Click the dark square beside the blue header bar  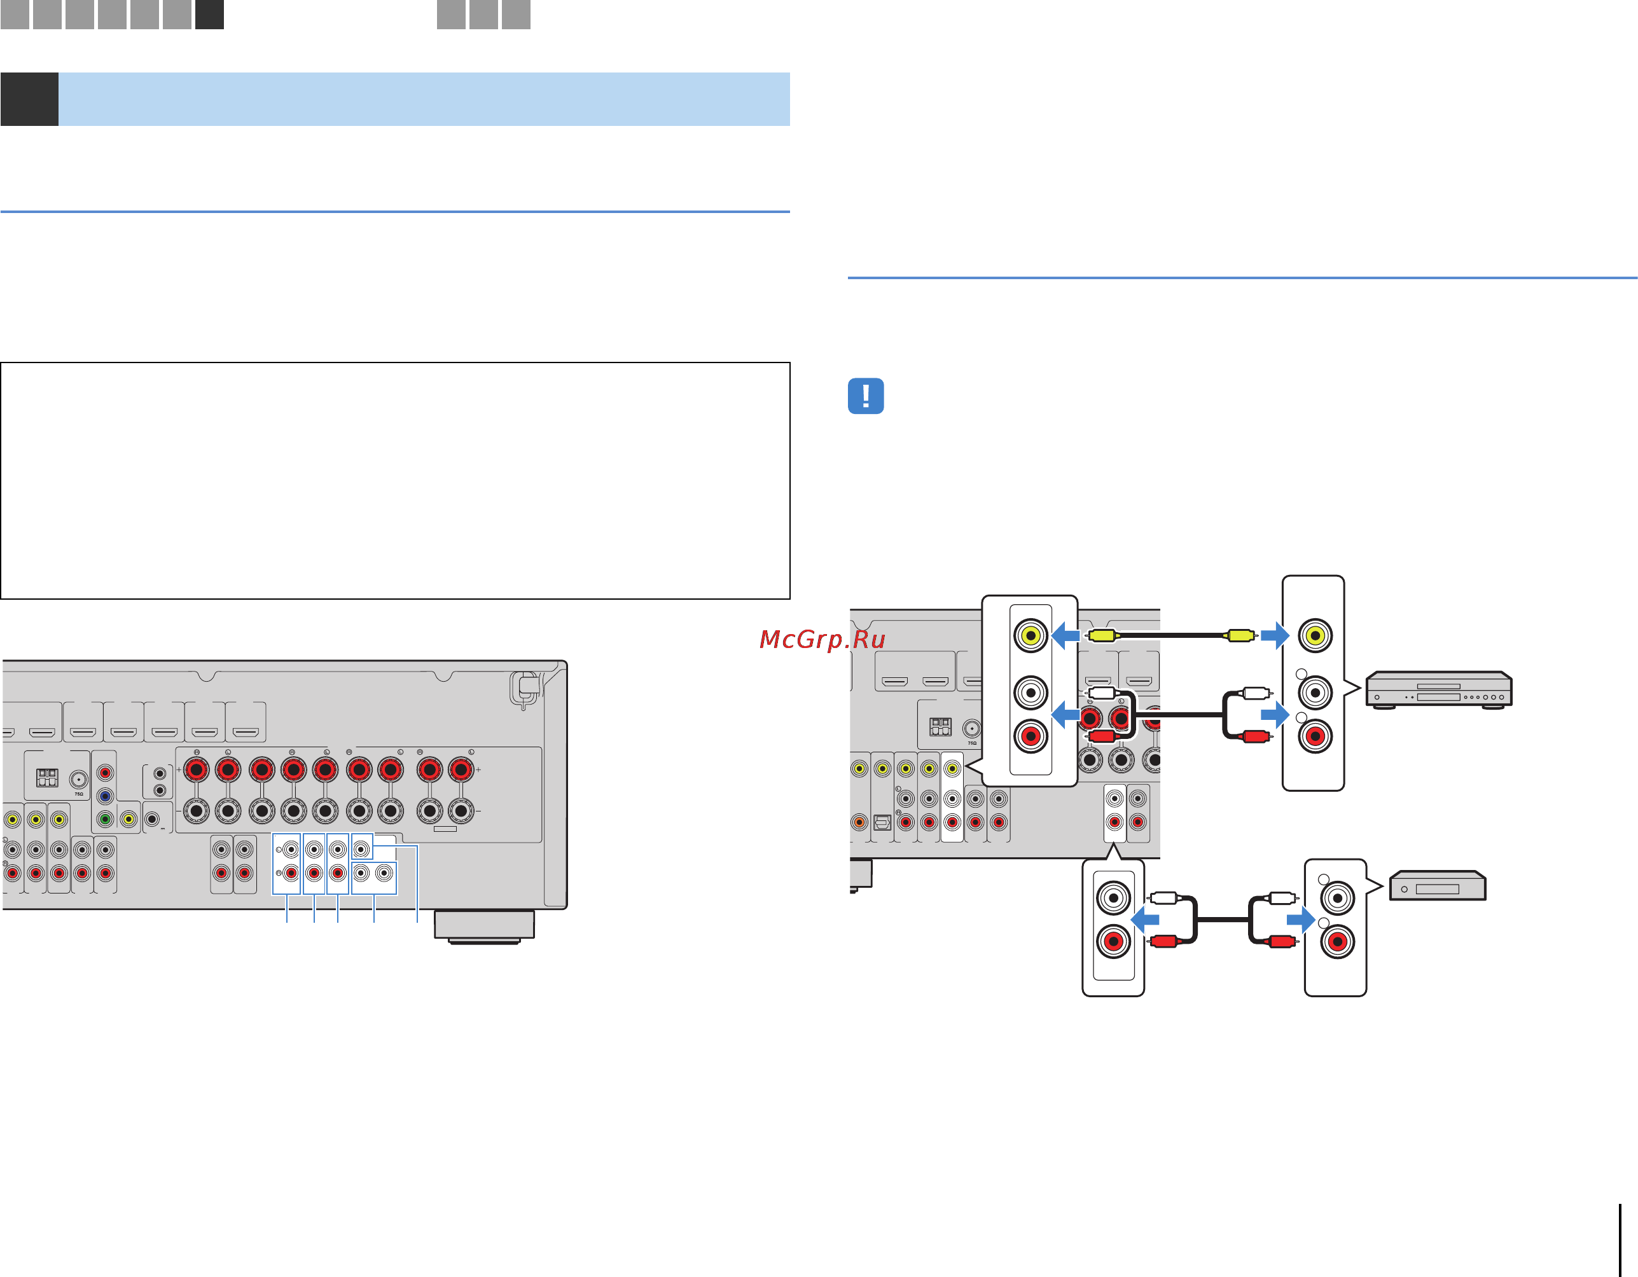(x=29, y=99)
